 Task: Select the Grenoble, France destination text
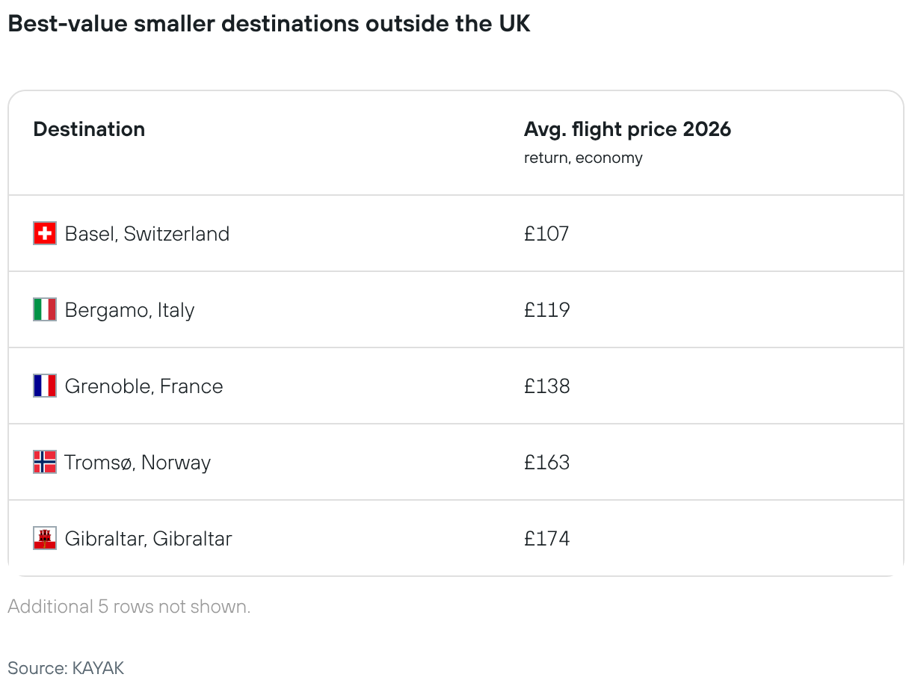click(x=144, y=386)
